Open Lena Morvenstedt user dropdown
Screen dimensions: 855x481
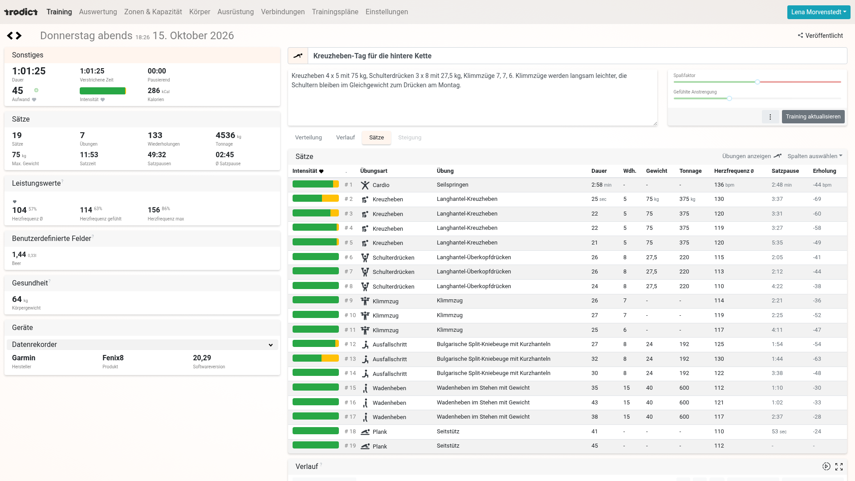point(818,12)
